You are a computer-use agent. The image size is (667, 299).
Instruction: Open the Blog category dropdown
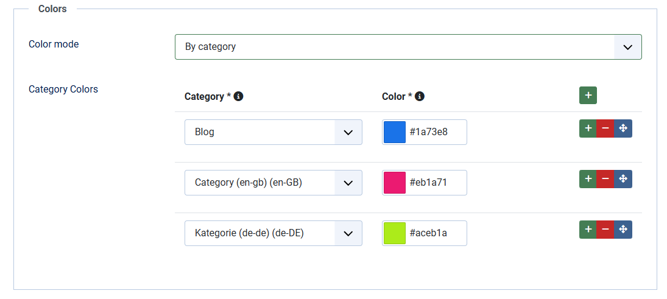click(x=273, y=132)
